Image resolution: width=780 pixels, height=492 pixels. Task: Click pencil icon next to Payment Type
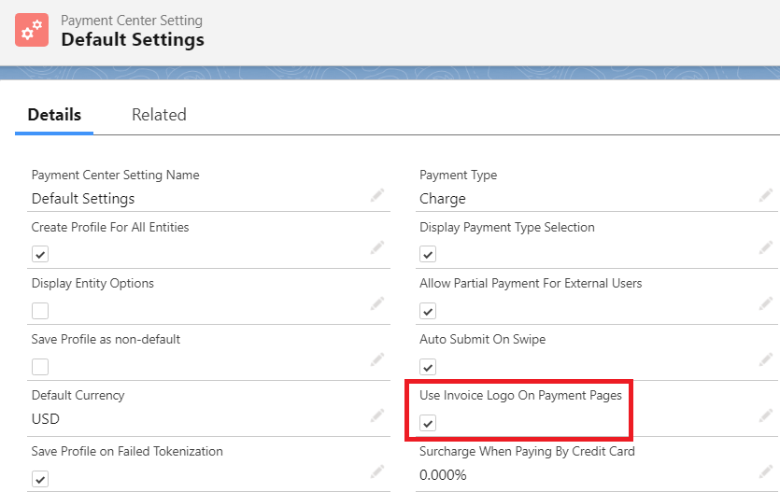coord(765,195)
